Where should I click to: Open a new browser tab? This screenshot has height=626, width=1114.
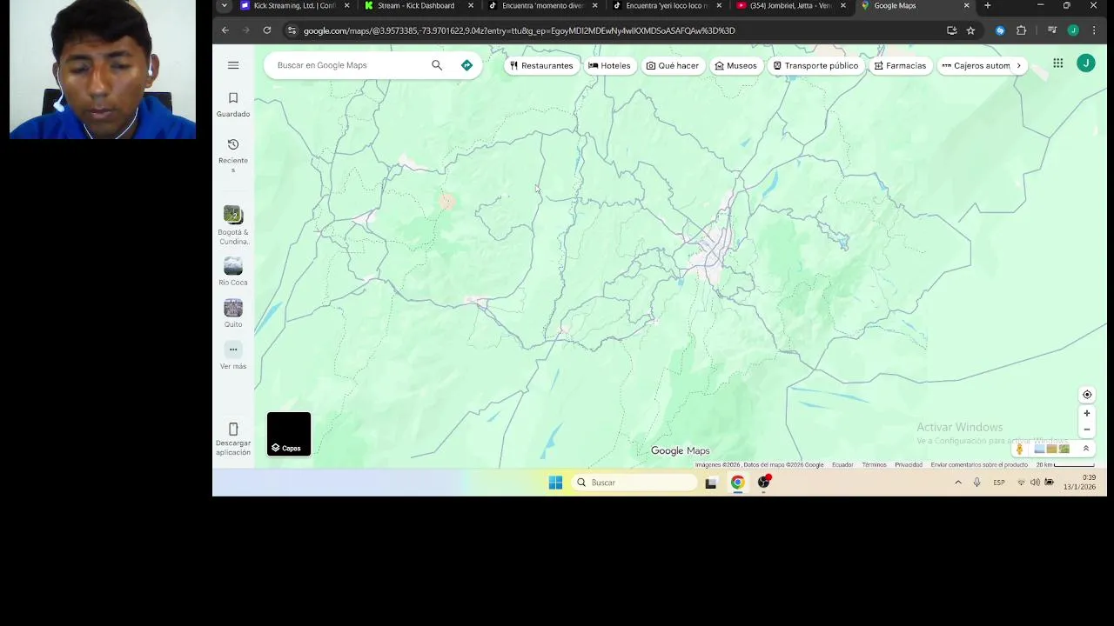pos(987,6)
